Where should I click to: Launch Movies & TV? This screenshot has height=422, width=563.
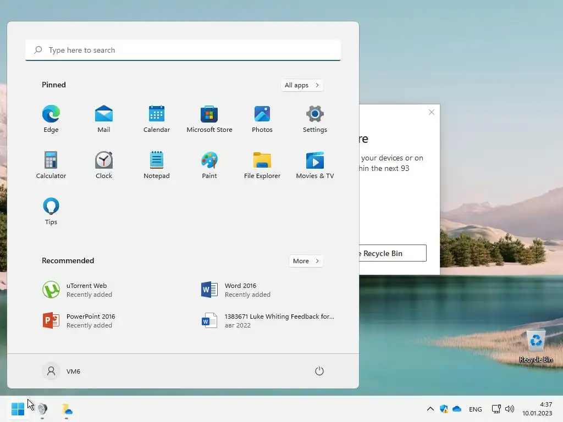click(x=315, y=165)
